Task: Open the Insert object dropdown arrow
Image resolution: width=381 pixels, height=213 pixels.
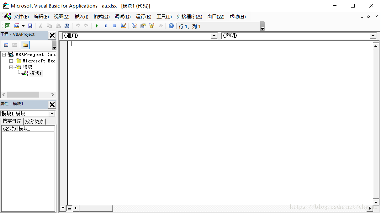Action: pyautogui.click(x=23, y=26)
